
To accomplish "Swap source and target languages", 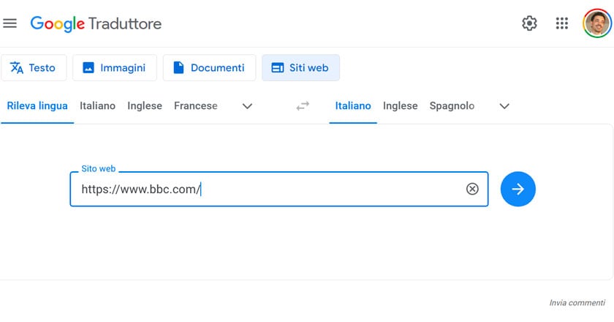I will click(303, 106).
